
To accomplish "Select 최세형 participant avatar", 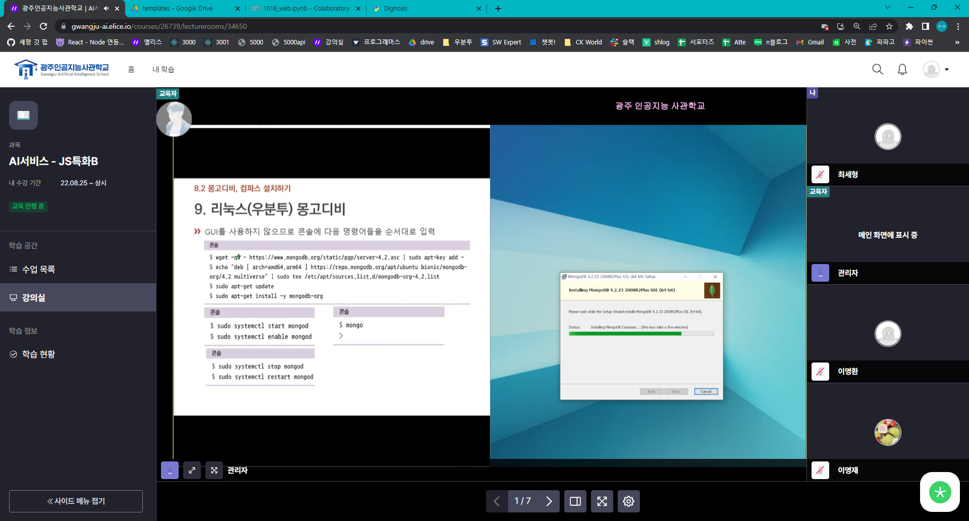I will [888, 136].
